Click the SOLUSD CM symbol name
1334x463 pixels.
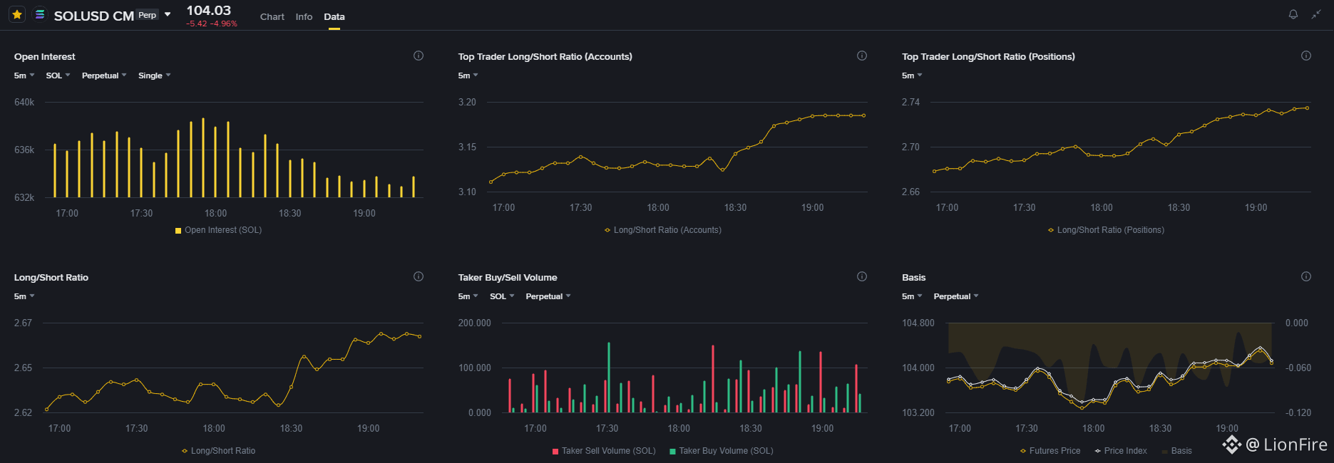click(x=94, y=16)
